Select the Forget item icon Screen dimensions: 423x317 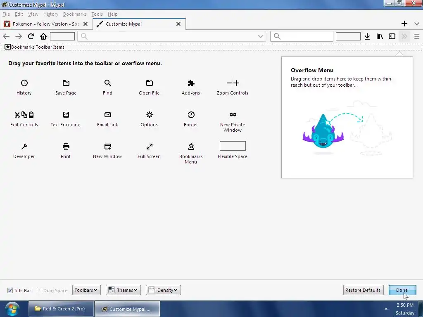point(191,115)
